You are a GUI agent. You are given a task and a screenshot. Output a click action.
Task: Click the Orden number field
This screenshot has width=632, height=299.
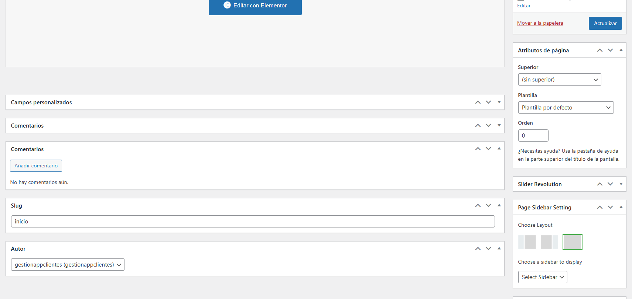tap(533, 136)
